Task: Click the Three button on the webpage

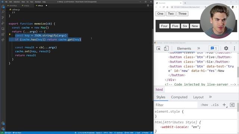Action: [182, 14]
